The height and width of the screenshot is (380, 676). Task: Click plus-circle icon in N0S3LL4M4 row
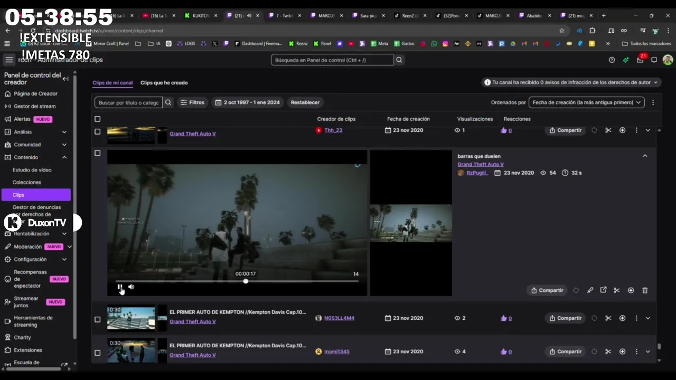click(x=622, y=318)
